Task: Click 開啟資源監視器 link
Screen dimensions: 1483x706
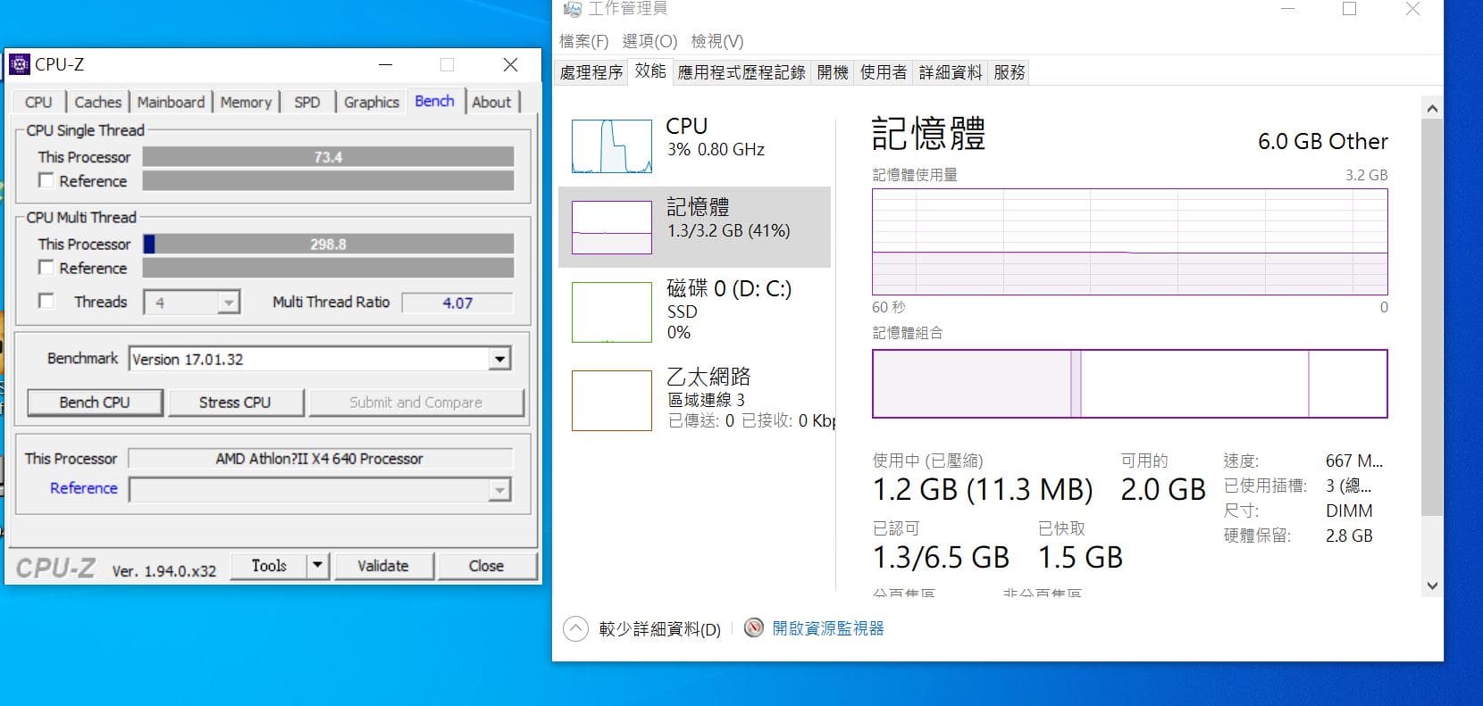Action: [828, 628]
